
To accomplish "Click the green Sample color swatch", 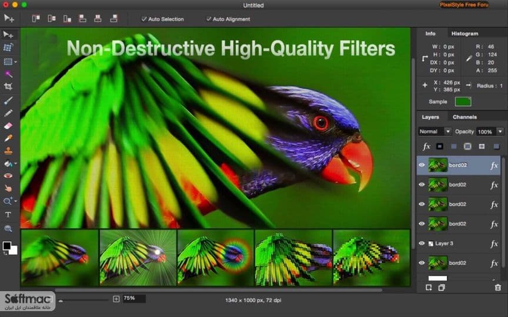I will (463, 102).
